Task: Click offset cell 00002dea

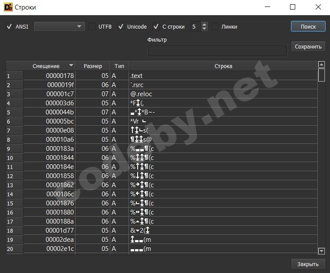Action: coord(49,239)
